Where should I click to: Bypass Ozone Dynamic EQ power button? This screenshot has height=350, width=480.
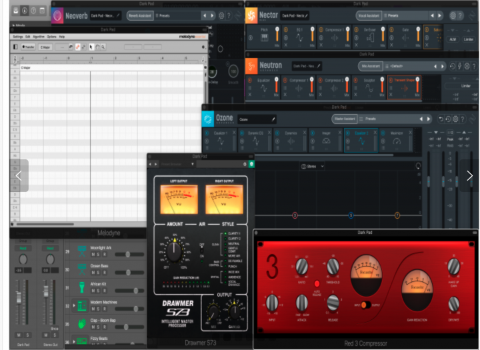point(242,133)
